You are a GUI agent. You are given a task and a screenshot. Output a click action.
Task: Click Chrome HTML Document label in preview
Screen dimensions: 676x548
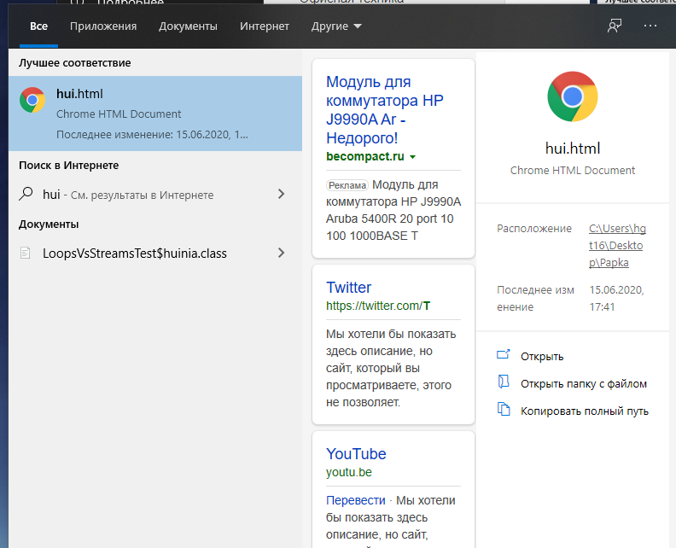point(573,171)
